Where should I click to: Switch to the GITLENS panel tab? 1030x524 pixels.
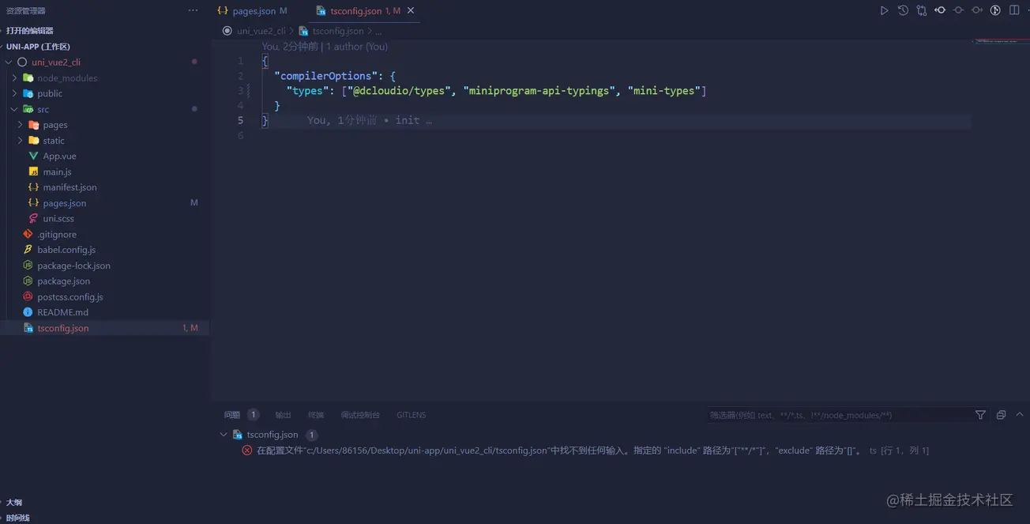coord(411,415)
